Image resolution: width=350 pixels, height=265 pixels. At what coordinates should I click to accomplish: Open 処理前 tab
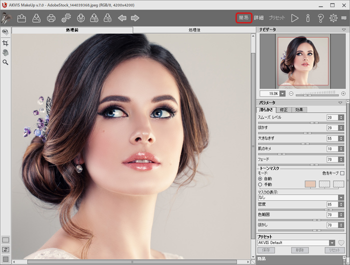click(72, 30)
